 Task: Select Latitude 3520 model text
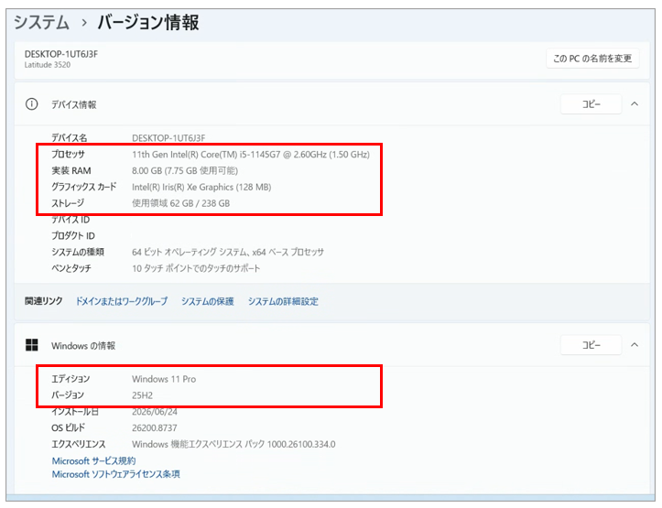[x=48, y=65]
